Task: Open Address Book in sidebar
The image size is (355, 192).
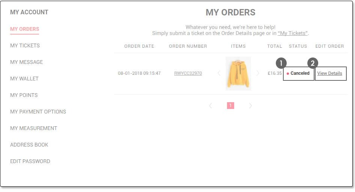Action: (x=29, y=145)
